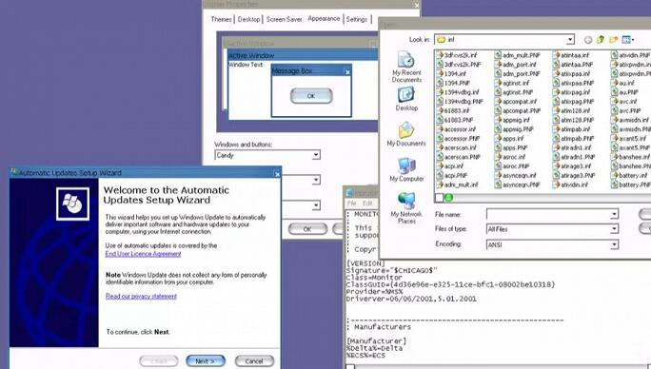Expand the Encoding ANSI dropdown

[614, 245]
